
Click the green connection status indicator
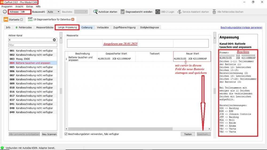pyautogui.click(x=2, y=148)
